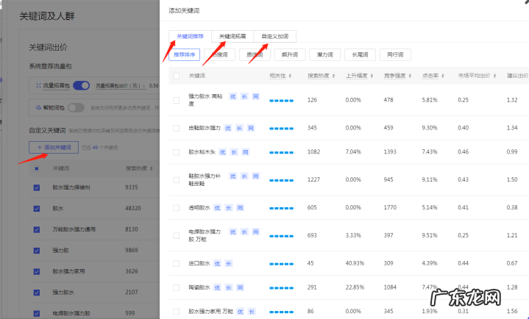Switch to the 自定义加词 tab
The width and height of the screenshot is (529, 319).
pos(275,37)
